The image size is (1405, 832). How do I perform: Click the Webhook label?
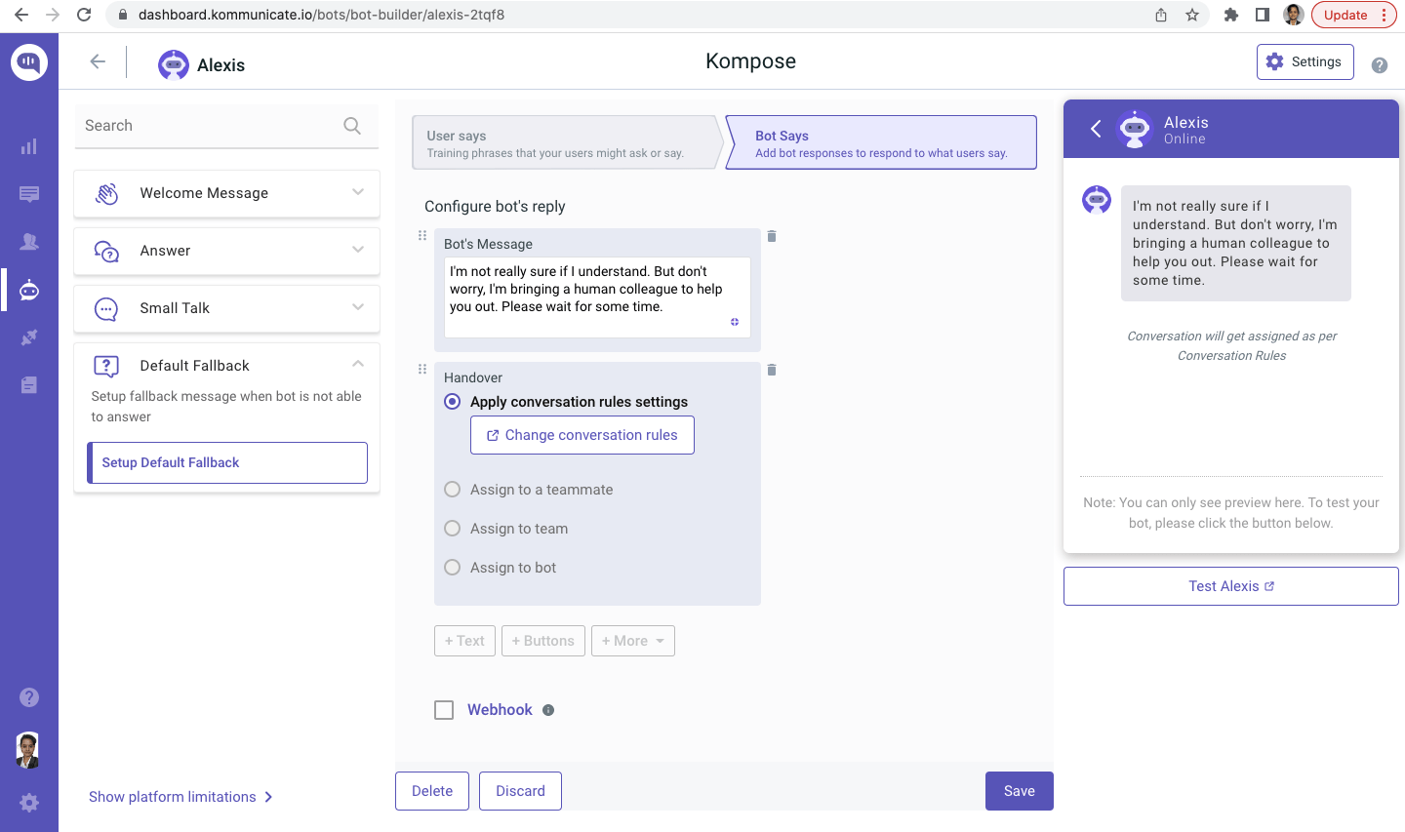pos(500,710)
